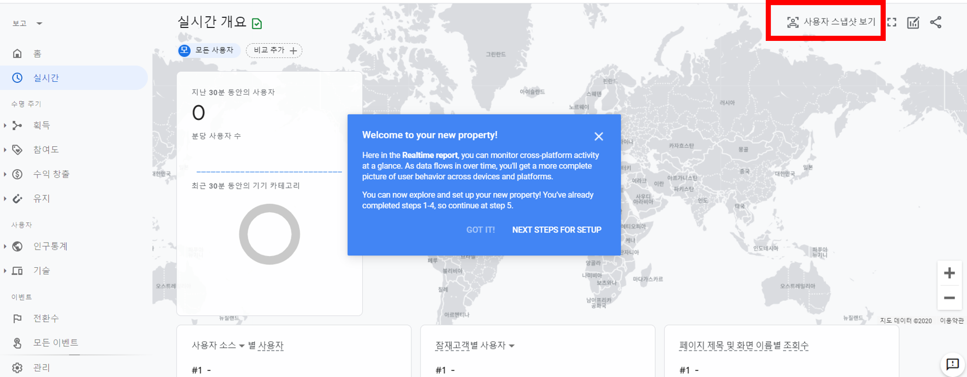Viewport: 967px width, 377px height.
Task: Open the chart customize report icon
Action: 913,22
